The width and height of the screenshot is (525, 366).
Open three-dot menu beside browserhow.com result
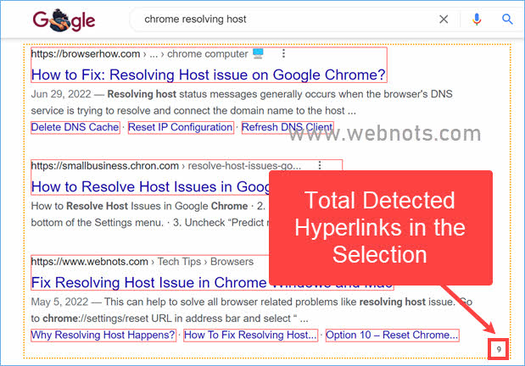(x=283, y=54)
